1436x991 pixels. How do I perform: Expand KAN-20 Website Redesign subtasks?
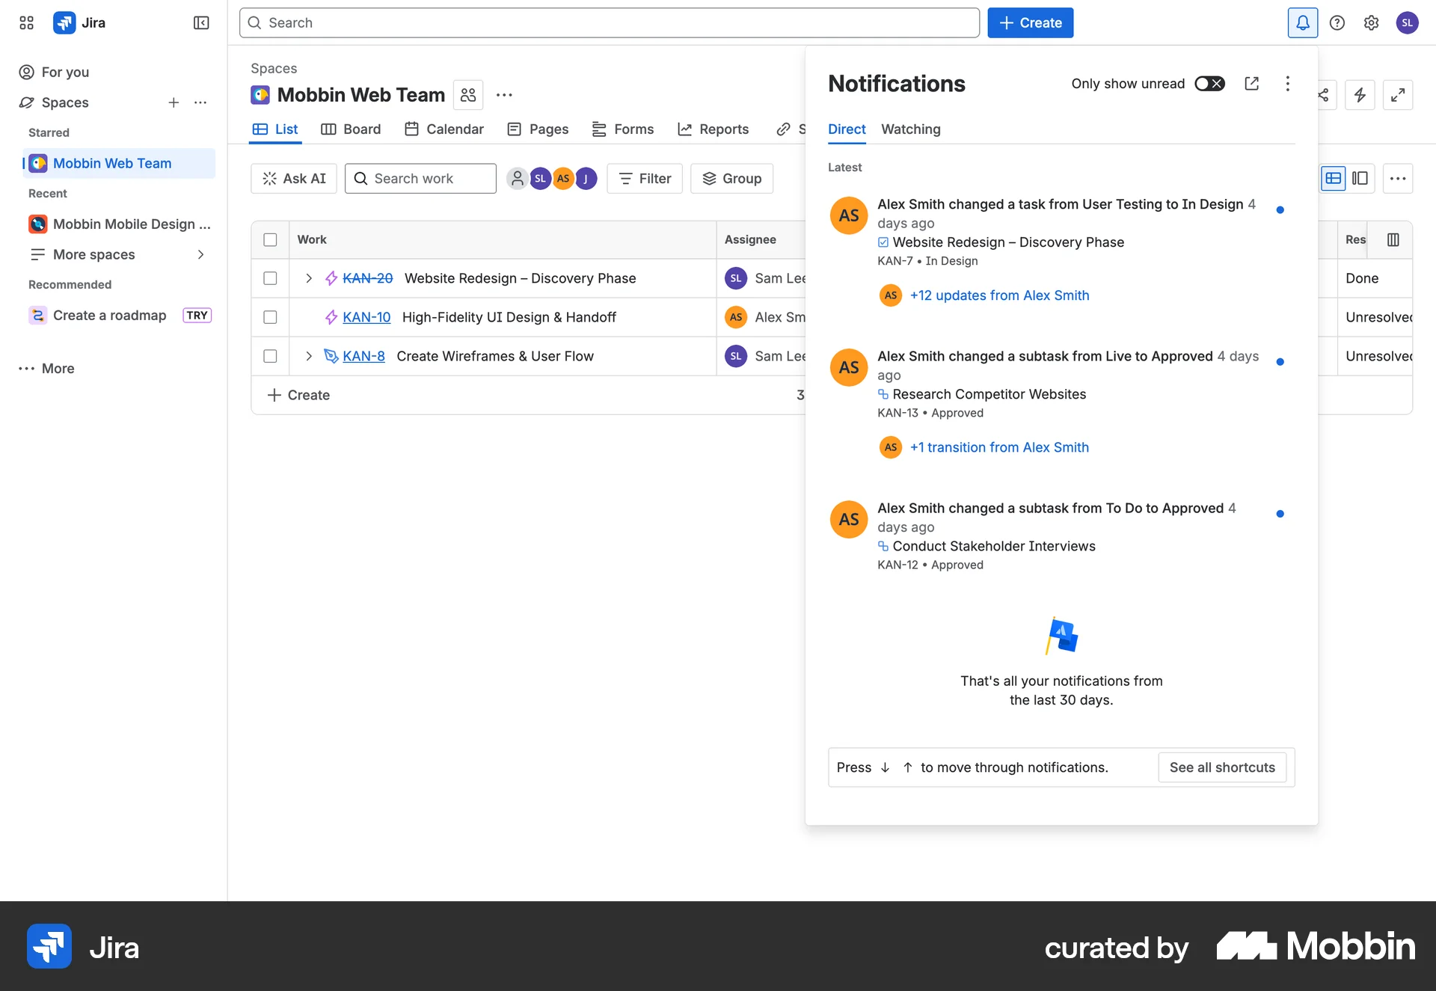[308, 277]
